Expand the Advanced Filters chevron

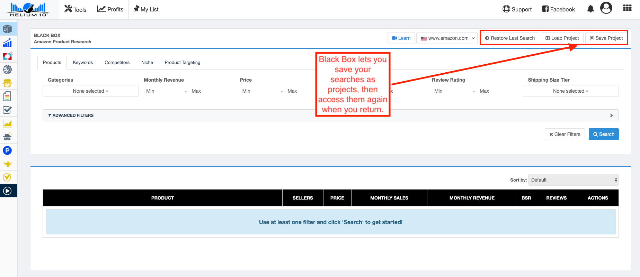coord(611,116)
